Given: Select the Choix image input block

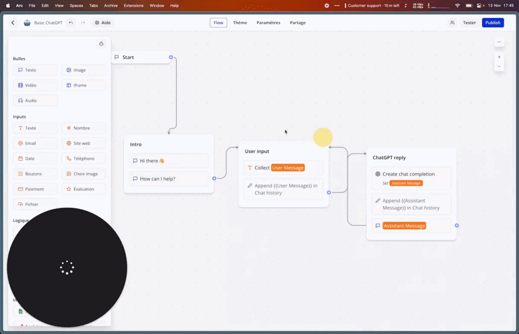Looking at the screenshot, I should tap(84, 173).
